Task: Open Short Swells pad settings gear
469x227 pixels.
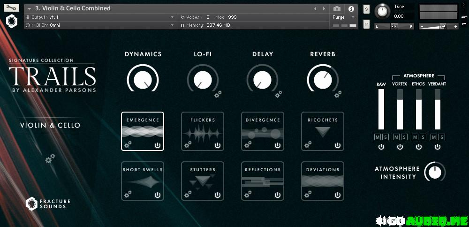Action: [128, 194]
